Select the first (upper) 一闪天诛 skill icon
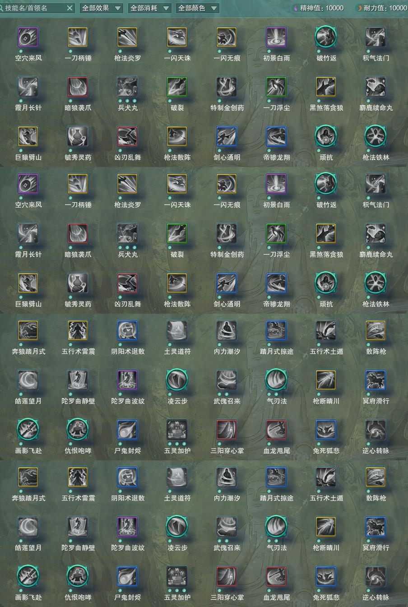The width and height of the screenshot is (408, 607). pos(177,37)
